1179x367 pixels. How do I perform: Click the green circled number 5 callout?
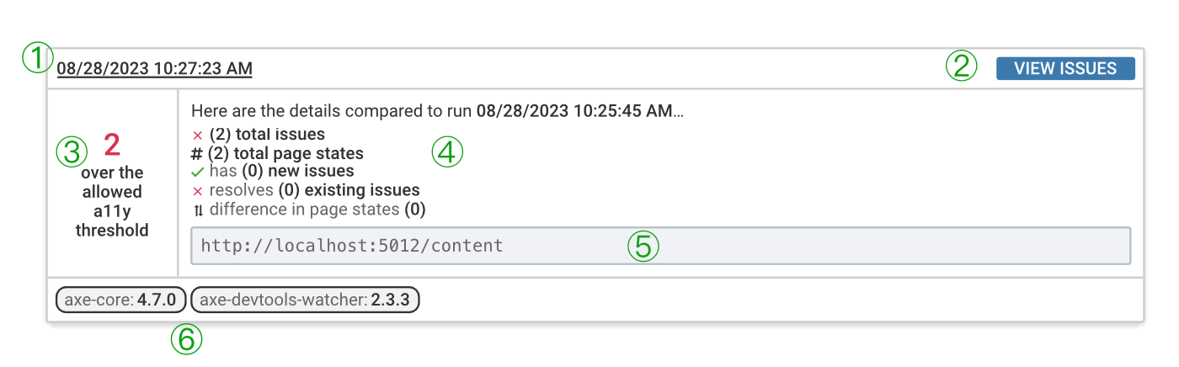coord(643,246)
